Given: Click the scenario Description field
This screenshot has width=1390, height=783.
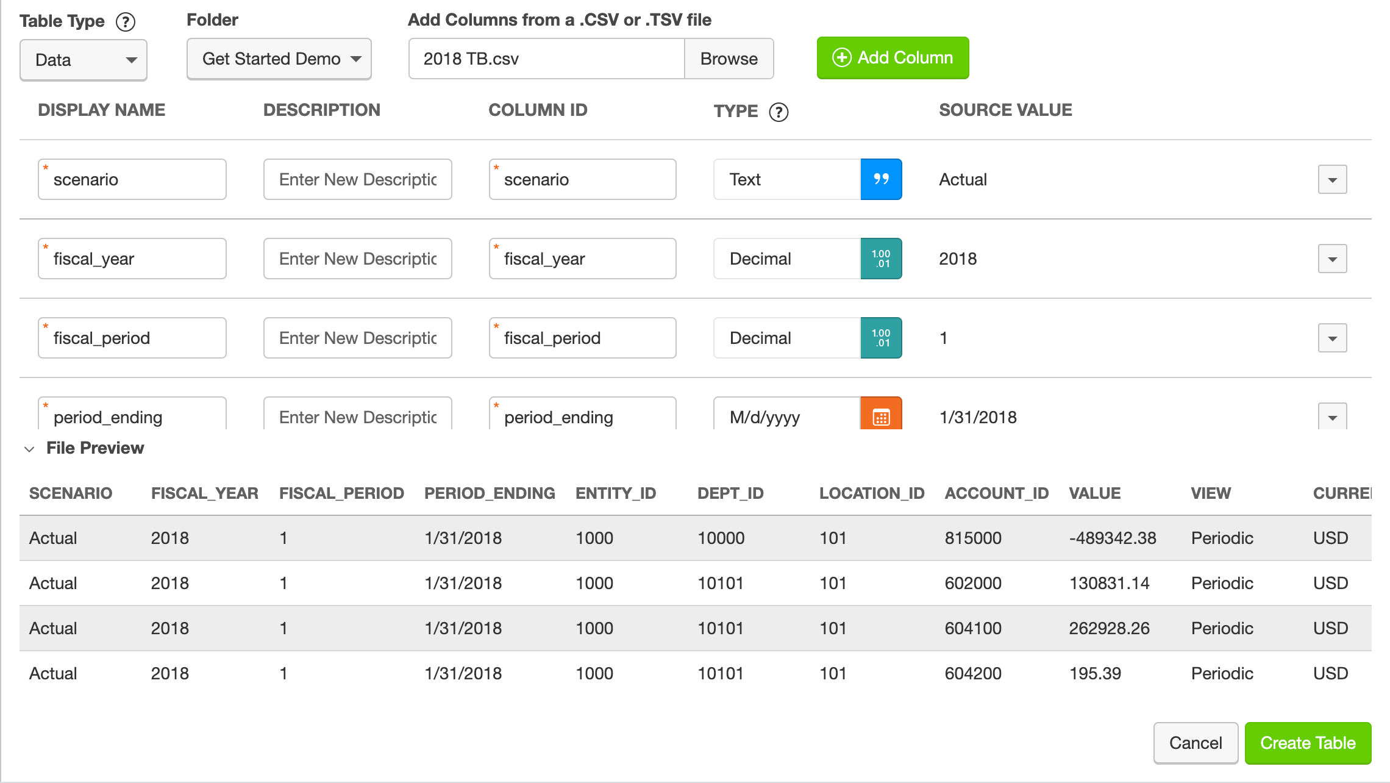Looking at the screenshot, I should (x=357, y=179).
